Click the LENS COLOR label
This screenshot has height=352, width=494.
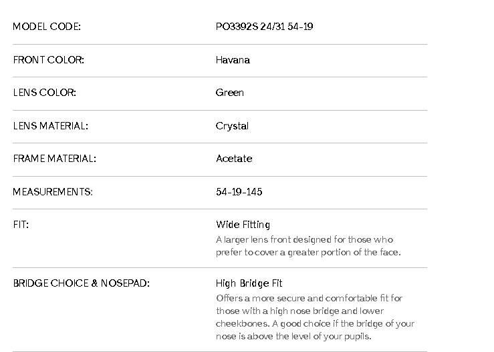coord(44,93)
